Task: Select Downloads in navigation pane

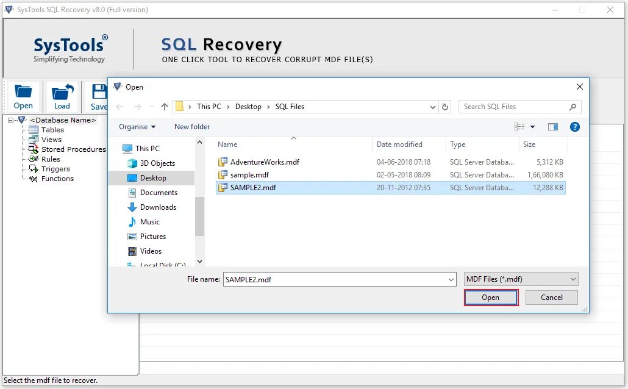Action: pos(158,207)
